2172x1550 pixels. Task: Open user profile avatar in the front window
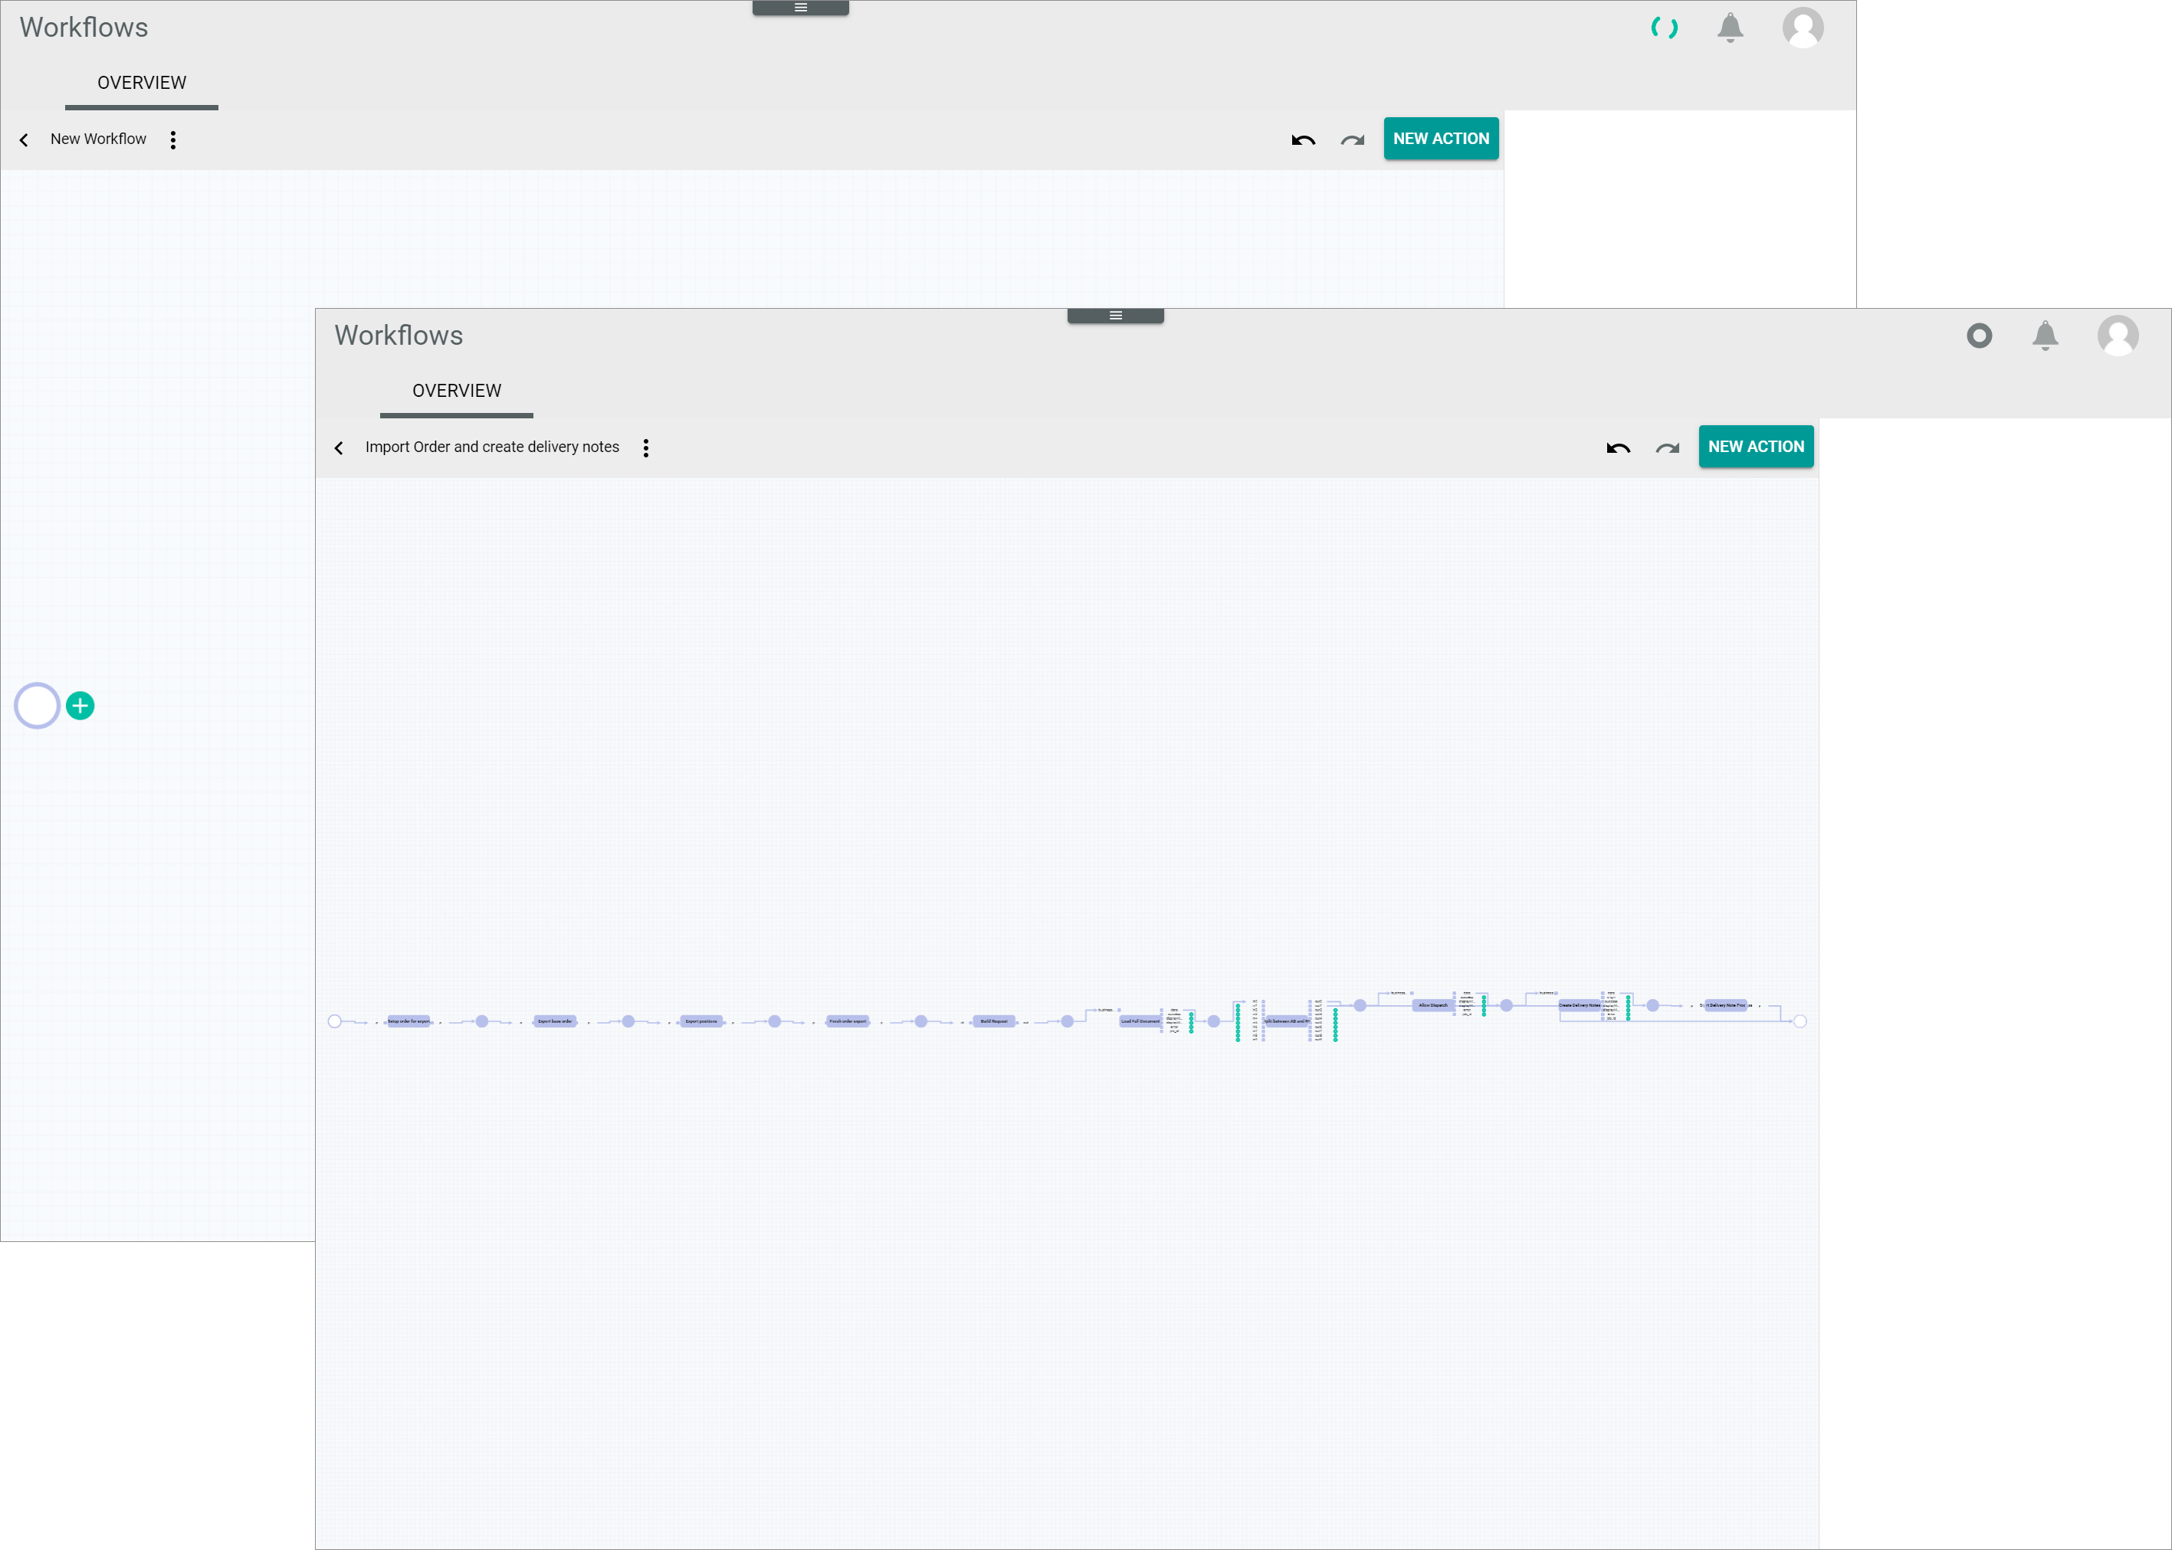[x=2118, y=336]
